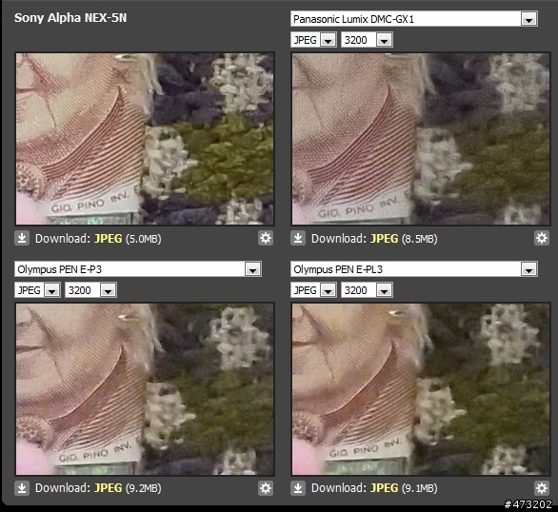Click download icon for Olympus E-P3 image
Viewport: 558px width, 512px height.
coord(22,488)
